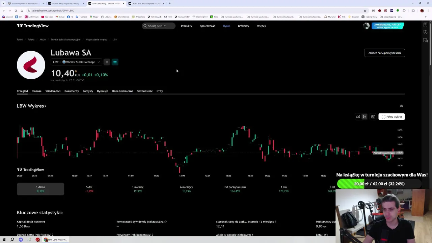
Task: Click the TradingView watermark logo on chart
Action: click(30, 170)
